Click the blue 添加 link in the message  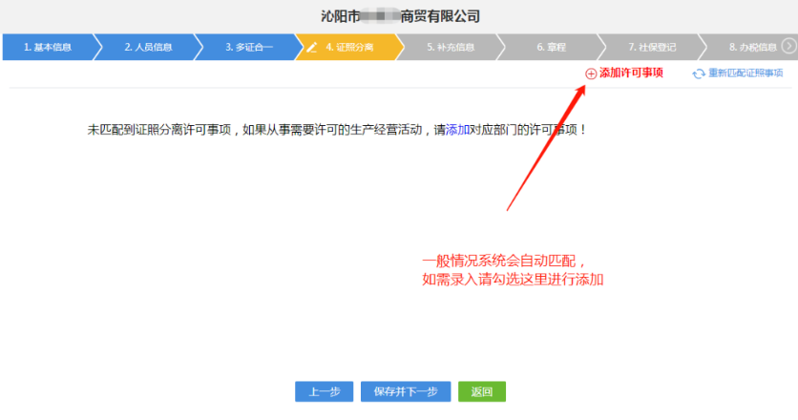pos(458,129)
